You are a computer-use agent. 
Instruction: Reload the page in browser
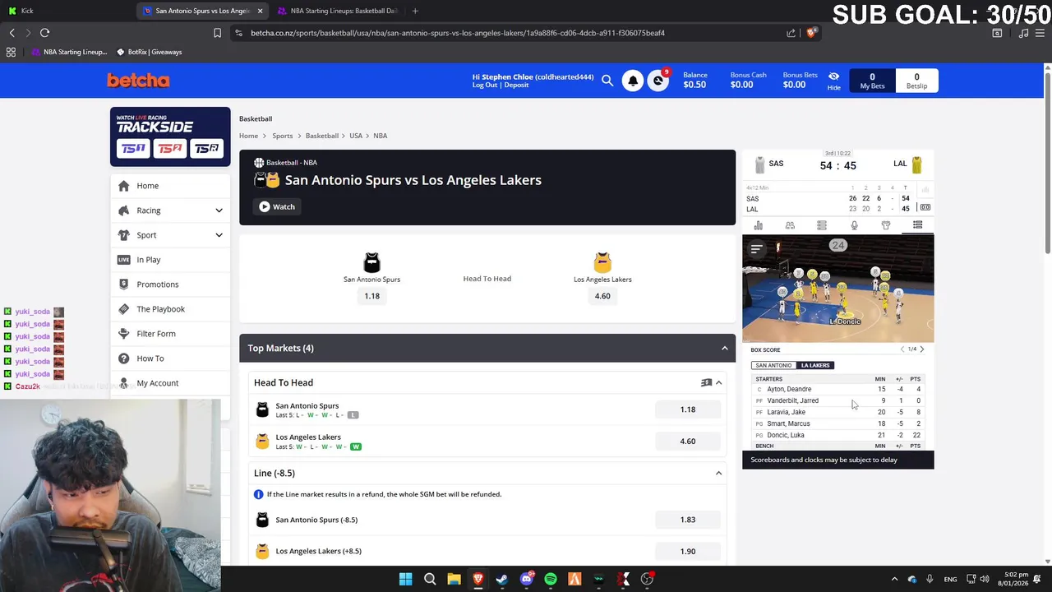click(44, 33)
